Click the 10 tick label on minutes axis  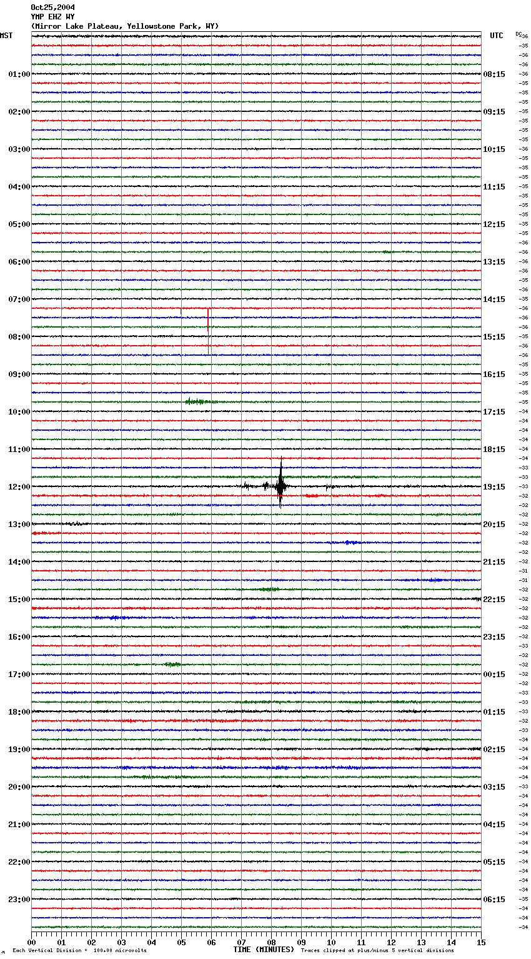click(x=331, y=942)
